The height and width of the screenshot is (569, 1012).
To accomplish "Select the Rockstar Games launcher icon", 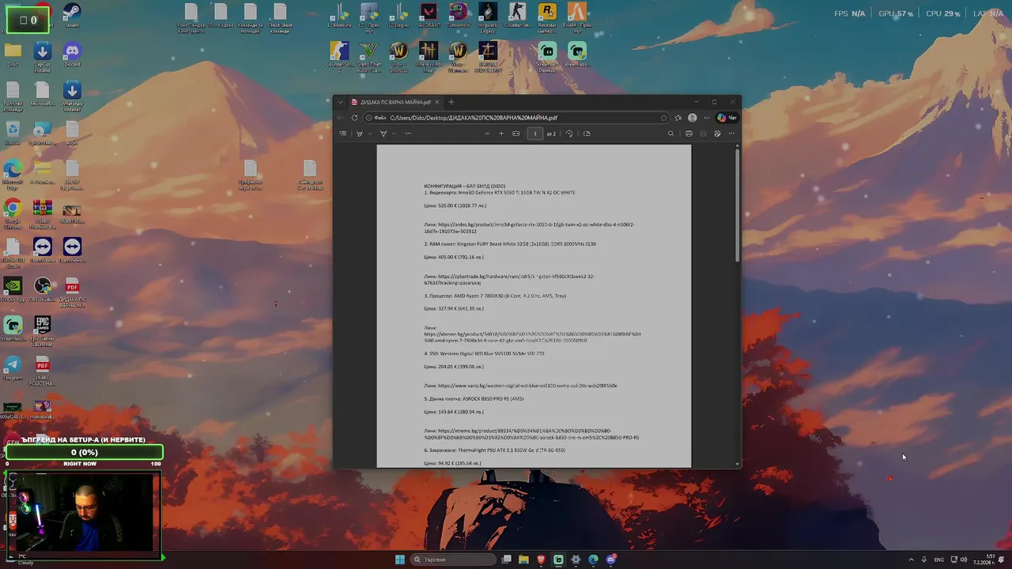I will coord(546,18).
